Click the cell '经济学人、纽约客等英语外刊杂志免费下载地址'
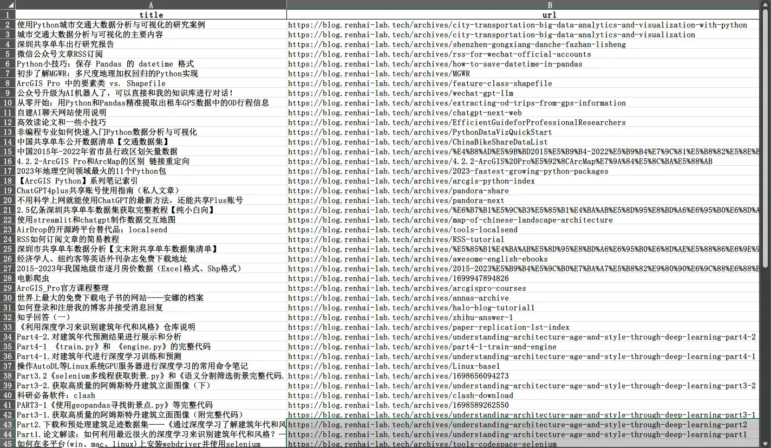771x448 pixels. point(151,259)
